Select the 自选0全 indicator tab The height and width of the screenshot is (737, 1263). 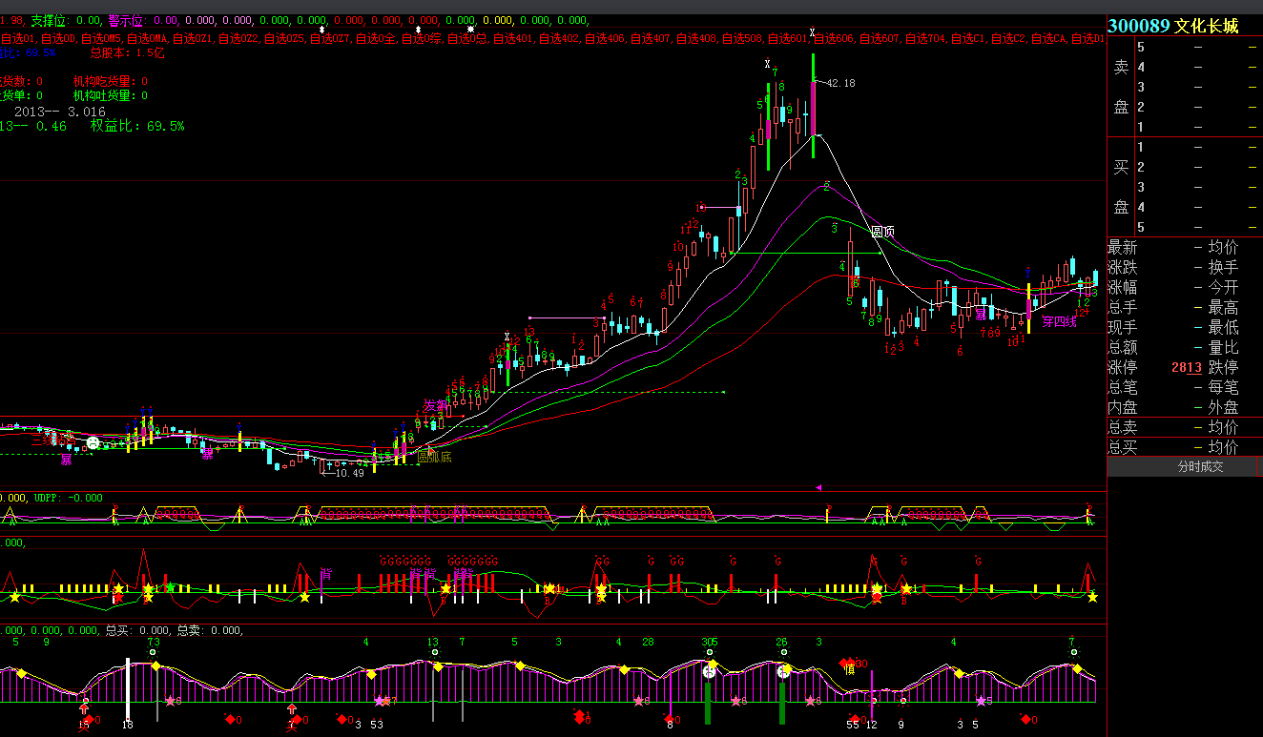click(x=376, y=39)
